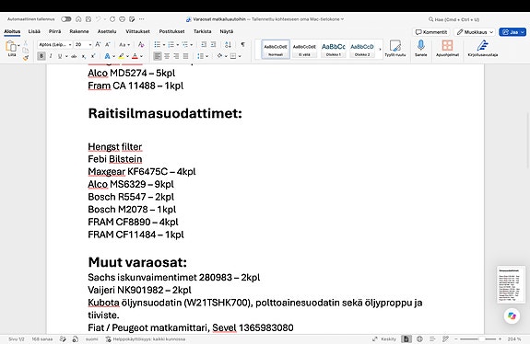This screenshot has height=344, width=530.
Task: Open the Näytä tab
Action: [x=227, y=31]
